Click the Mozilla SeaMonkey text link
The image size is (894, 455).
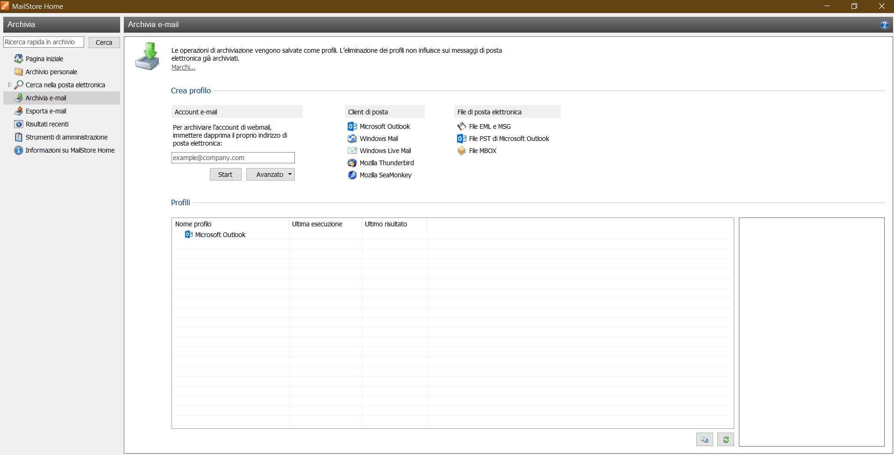click(x=386, y=175)
